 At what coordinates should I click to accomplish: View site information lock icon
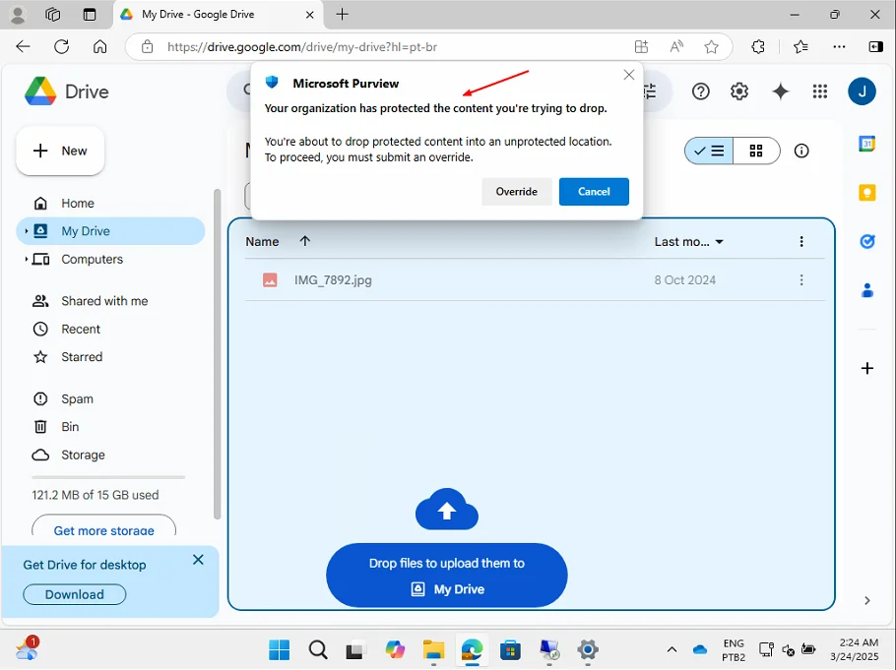(148, 47)
